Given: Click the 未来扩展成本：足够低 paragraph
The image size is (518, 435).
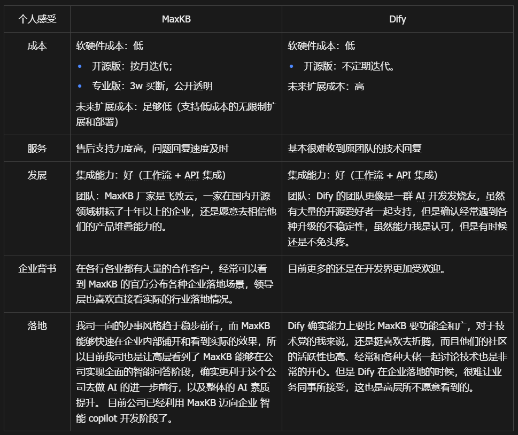Looking at the screenshot, I should pos(176,114).
